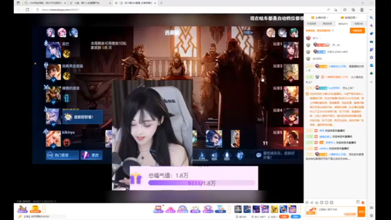The image size is (391, 220).
Task: Click the 皮肤好看! quick chat bubble
Action: coord(83,117)
